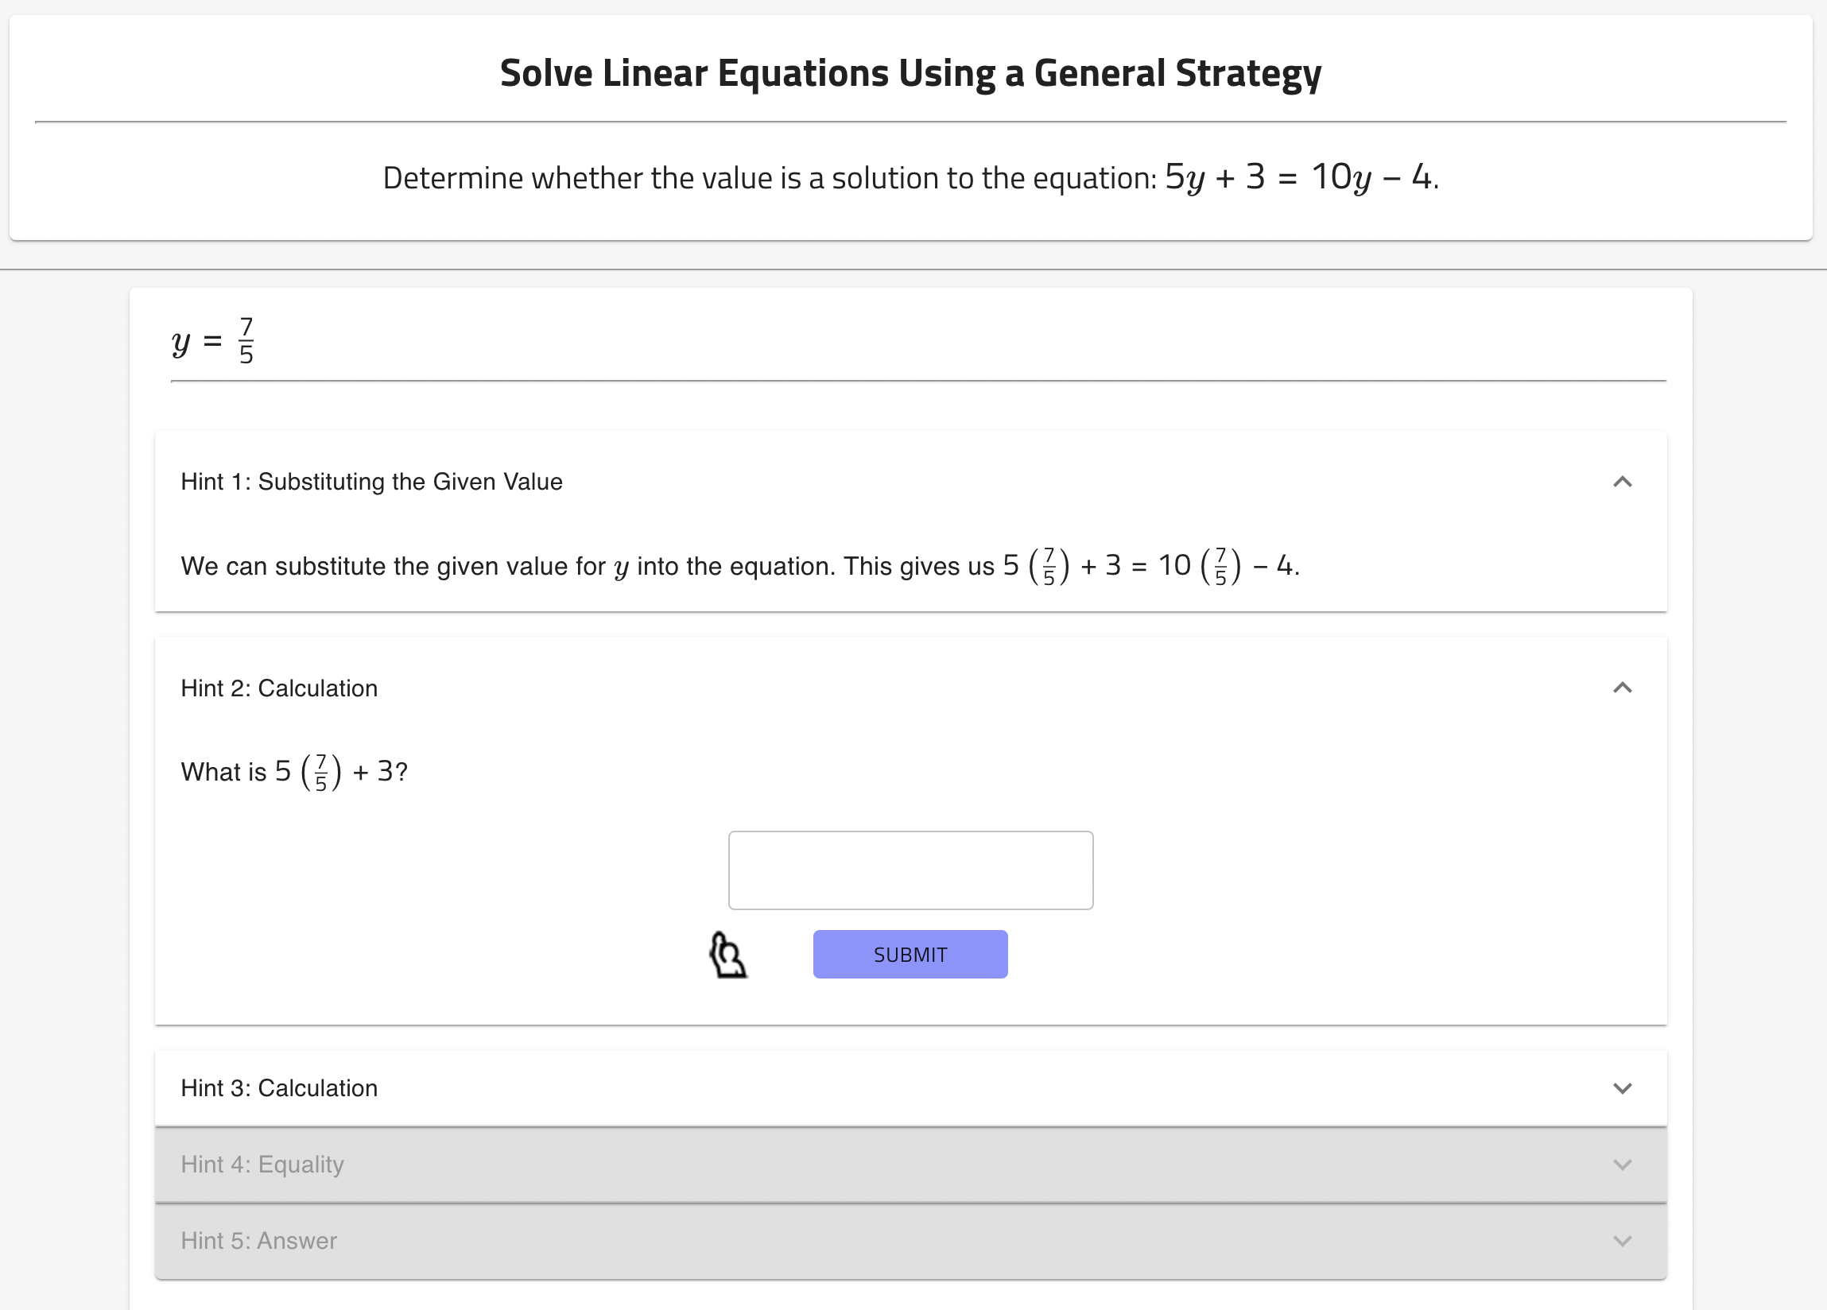This screenshot has height=1310, width=1827.
Task: Click the substituted equation in Hint 1
Action: pos(1150,565)
